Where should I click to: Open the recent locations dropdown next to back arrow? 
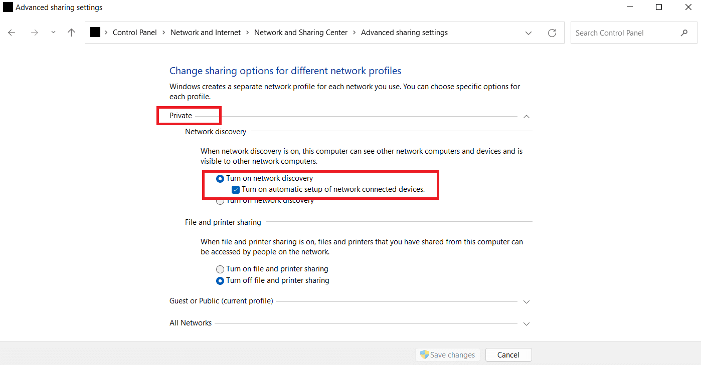53,33
